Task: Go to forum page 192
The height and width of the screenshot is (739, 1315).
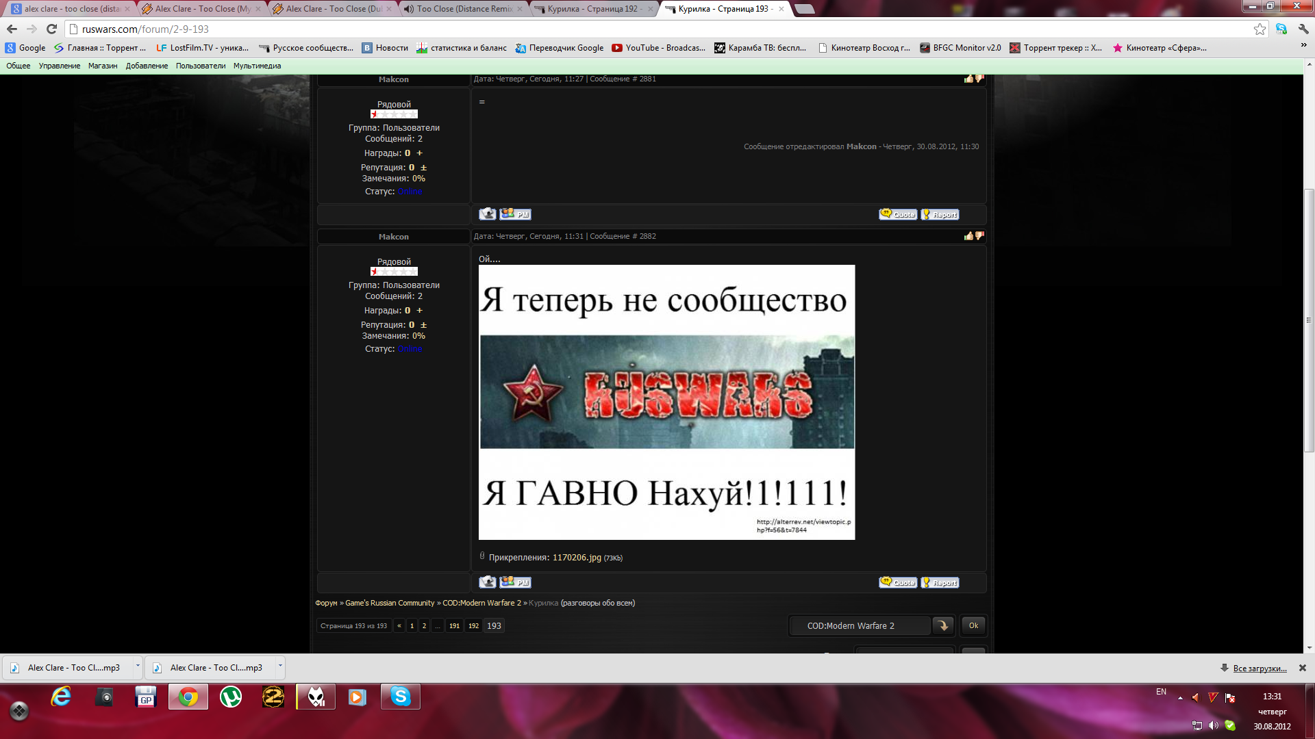Action: (473, 626)
